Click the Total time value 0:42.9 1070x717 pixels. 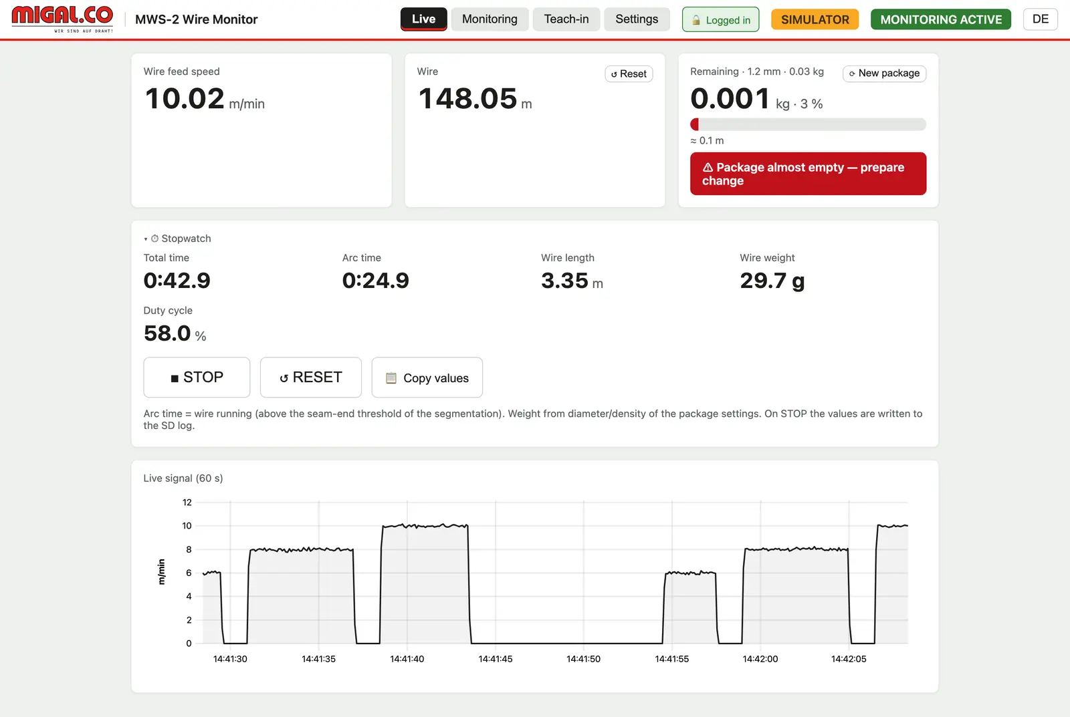click(x=177, y=281)
